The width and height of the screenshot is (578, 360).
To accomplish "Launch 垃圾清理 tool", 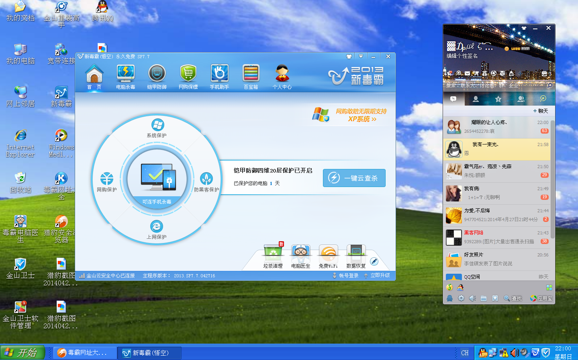I will [273, 256].
